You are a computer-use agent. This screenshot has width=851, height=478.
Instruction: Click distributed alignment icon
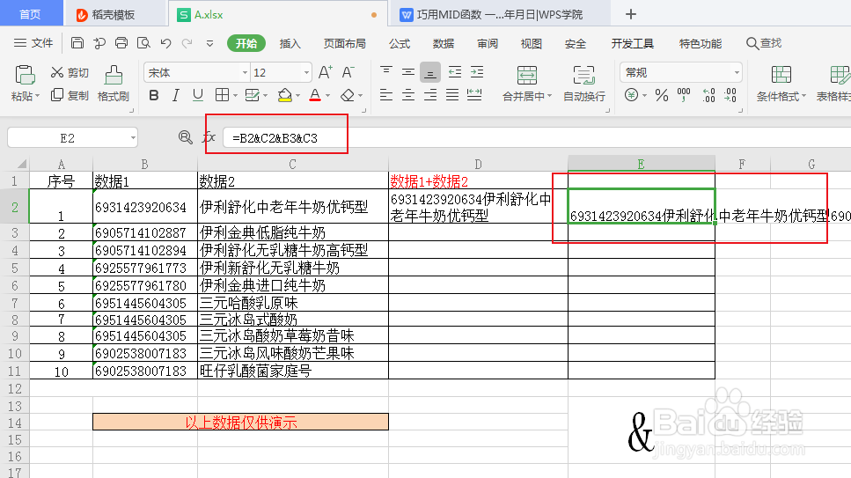coord(474,96)
